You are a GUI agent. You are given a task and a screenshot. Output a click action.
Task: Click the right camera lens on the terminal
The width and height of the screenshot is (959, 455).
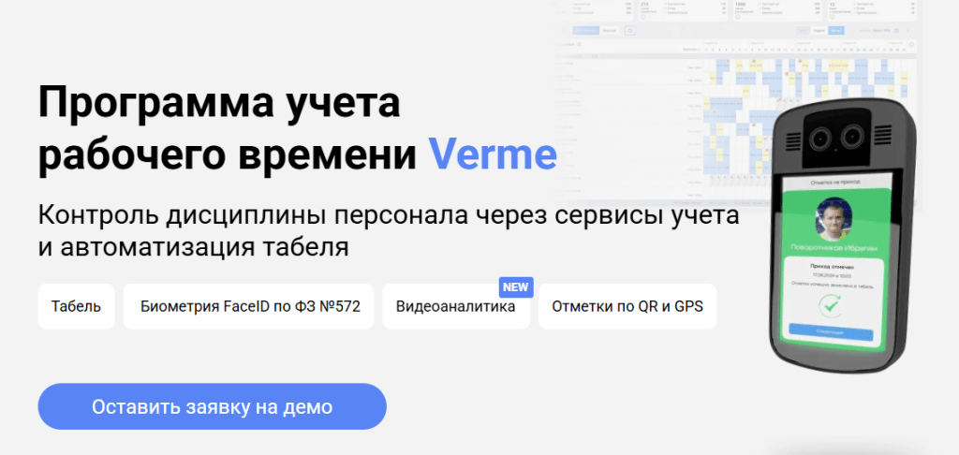click(x=851, y=139)
